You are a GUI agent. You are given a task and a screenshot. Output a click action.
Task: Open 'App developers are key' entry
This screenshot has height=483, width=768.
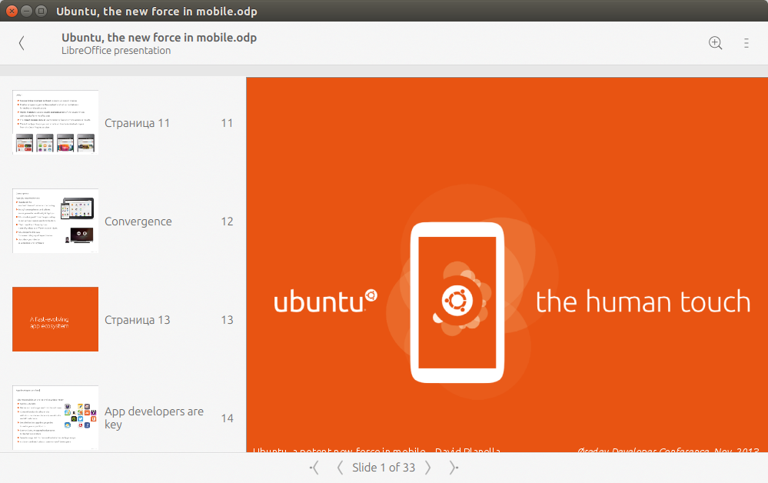[x=154, y=418]
